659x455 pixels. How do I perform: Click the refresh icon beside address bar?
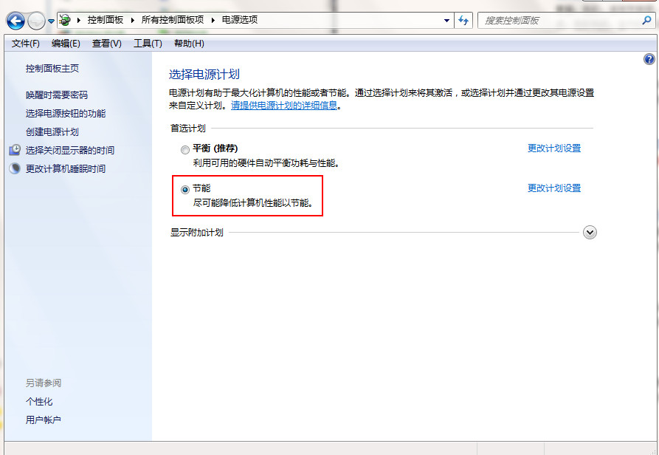pyautogui.click(x=463, y=21)
